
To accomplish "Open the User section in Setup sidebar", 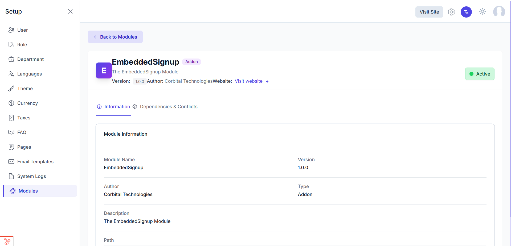I will (11, 30).
